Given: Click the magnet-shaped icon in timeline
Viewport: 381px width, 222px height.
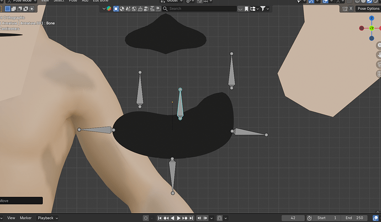Looking at the screenshot, I should coord(220,218).
